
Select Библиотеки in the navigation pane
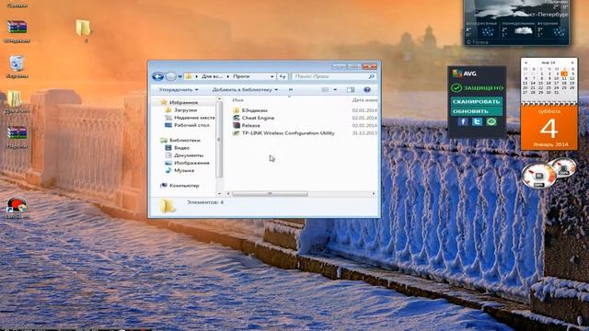[180, 140]
